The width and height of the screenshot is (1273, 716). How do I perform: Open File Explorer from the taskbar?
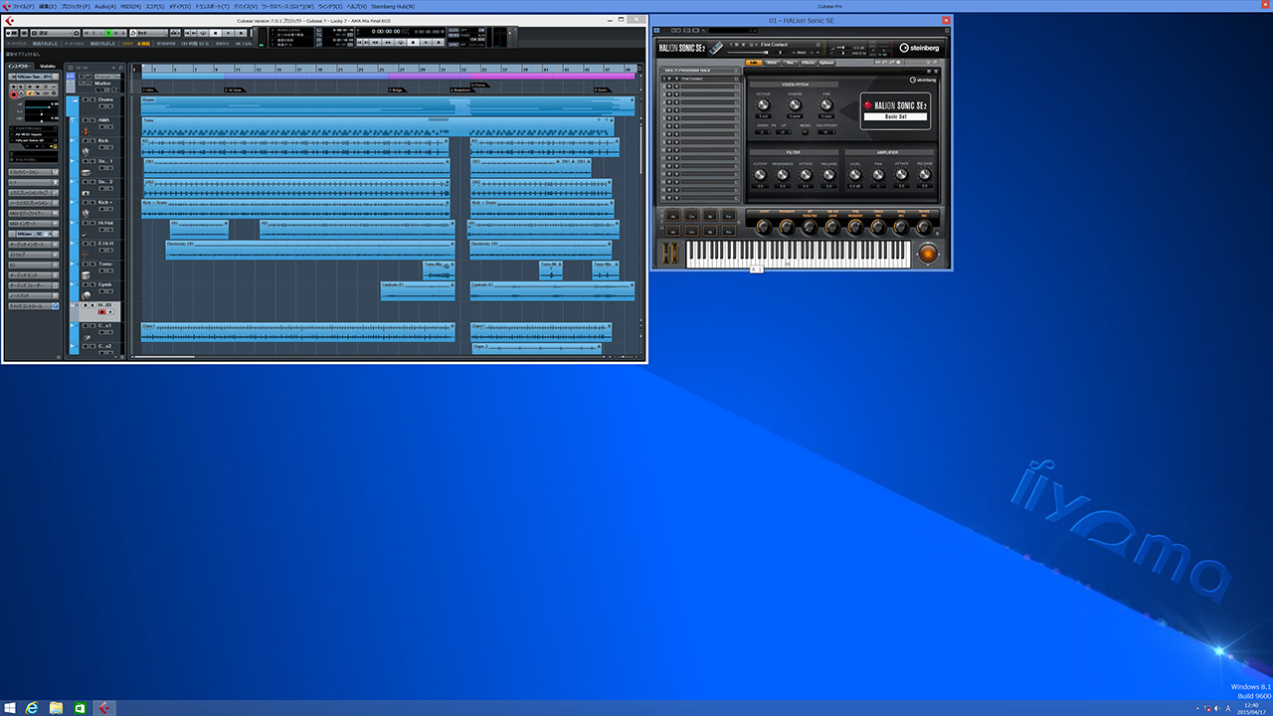coord(57,707)
